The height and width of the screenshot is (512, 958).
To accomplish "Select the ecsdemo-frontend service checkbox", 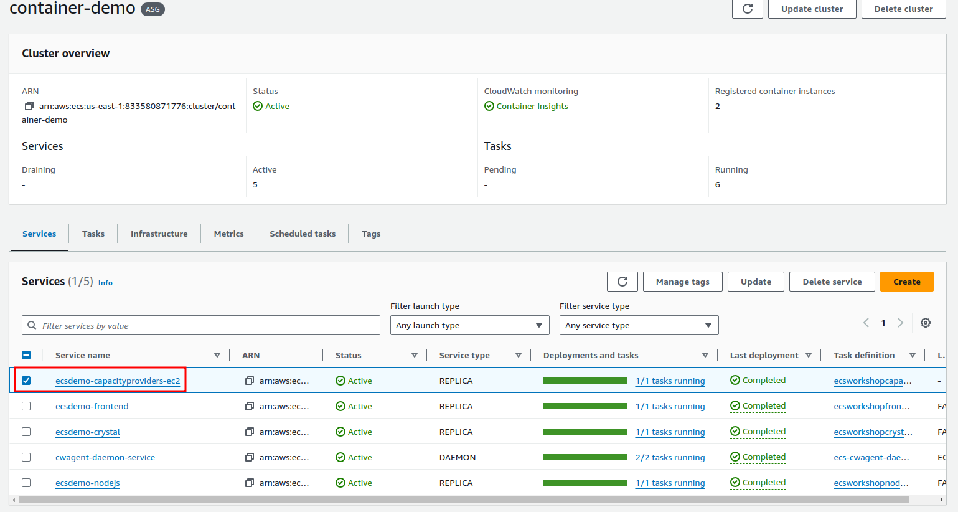I will click(26, 406).
